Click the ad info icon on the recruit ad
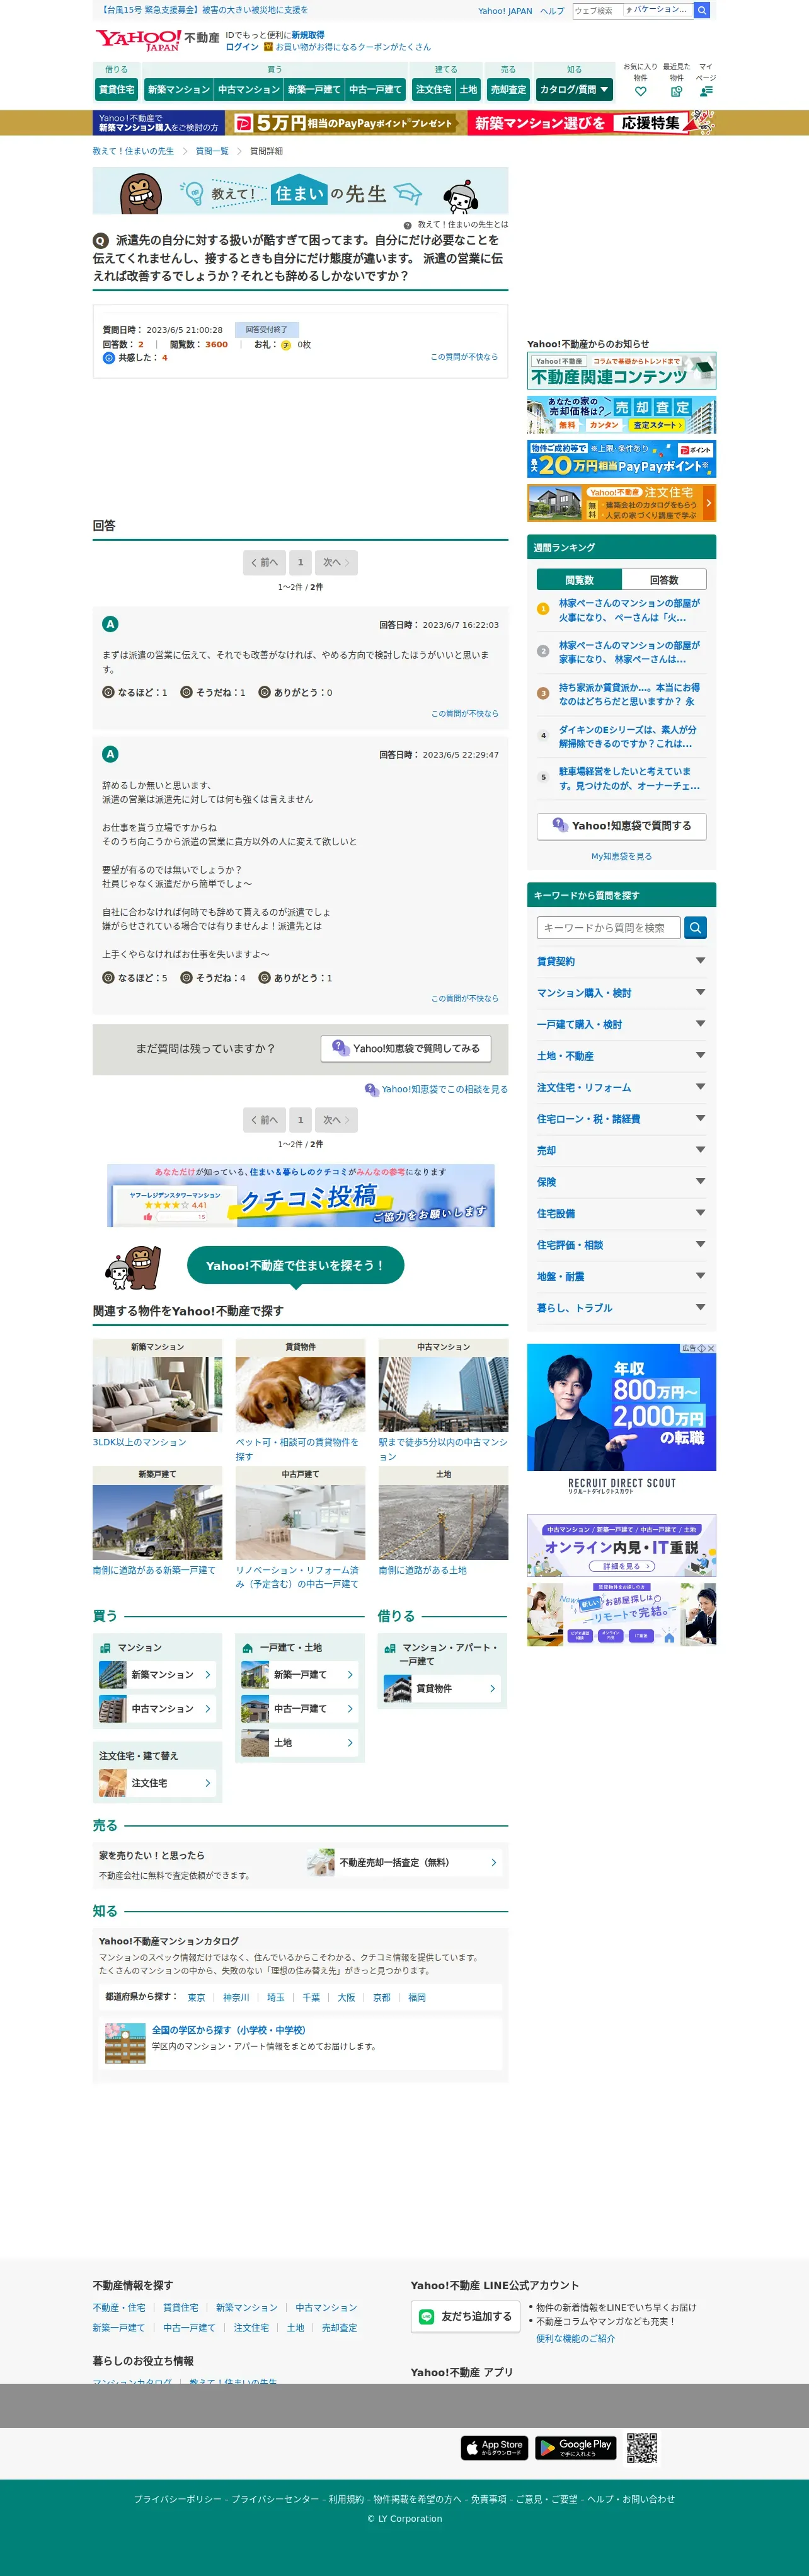 (x=701, y=1349)
